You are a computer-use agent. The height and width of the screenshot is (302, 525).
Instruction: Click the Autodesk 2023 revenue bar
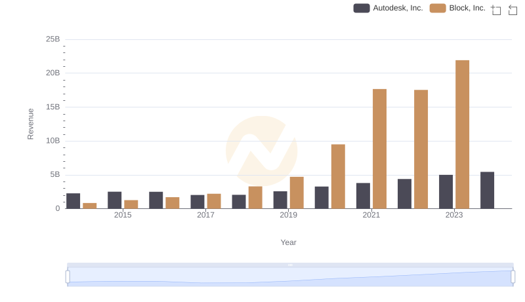(x=446, y=192)
